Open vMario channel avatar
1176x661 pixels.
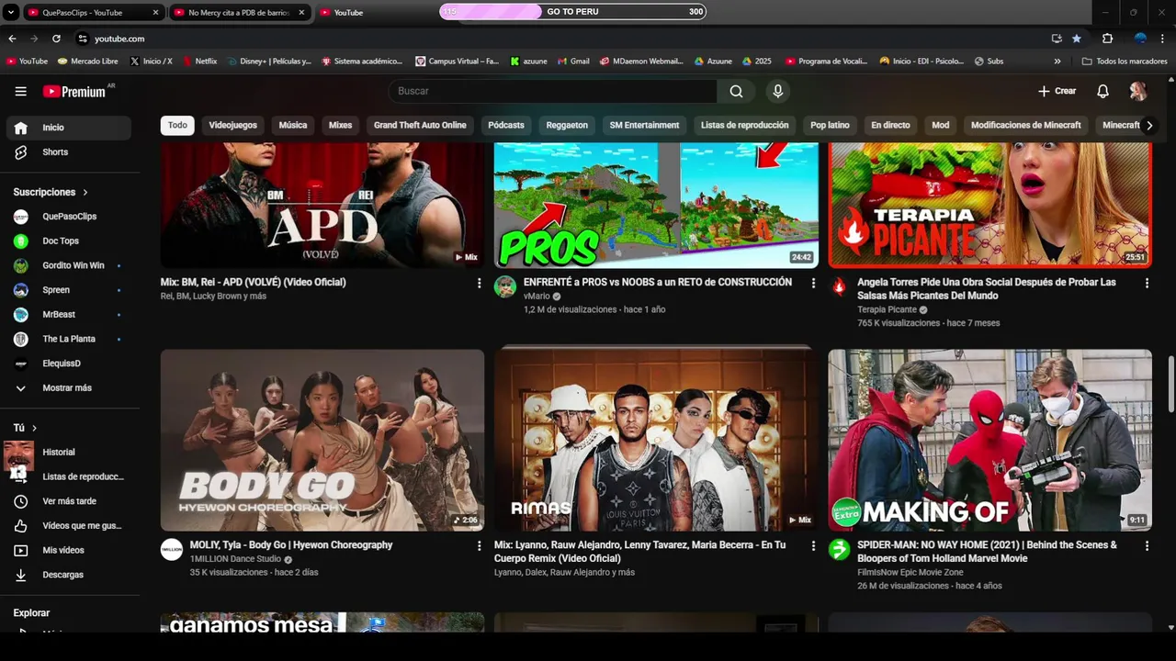click(505, 287)
